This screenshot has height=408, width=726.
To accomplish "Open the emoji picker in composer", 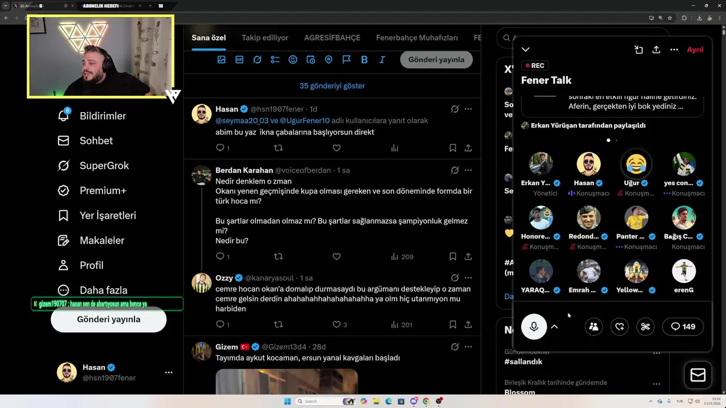I will click(x=293, y=59).
